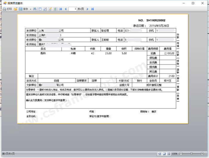Image resolution: width=209 pixels, height=158 pixels.
Task: Toggle the report outline panel icon
Action: click(40, 9)
